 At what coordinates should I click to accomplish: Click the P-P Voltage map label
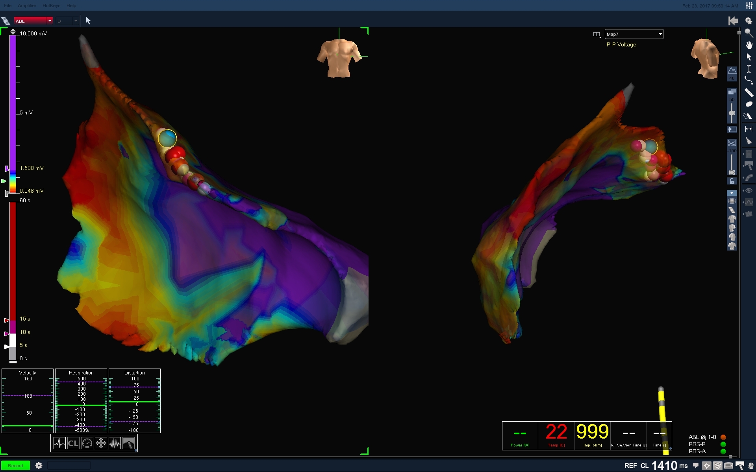point(621,45)
